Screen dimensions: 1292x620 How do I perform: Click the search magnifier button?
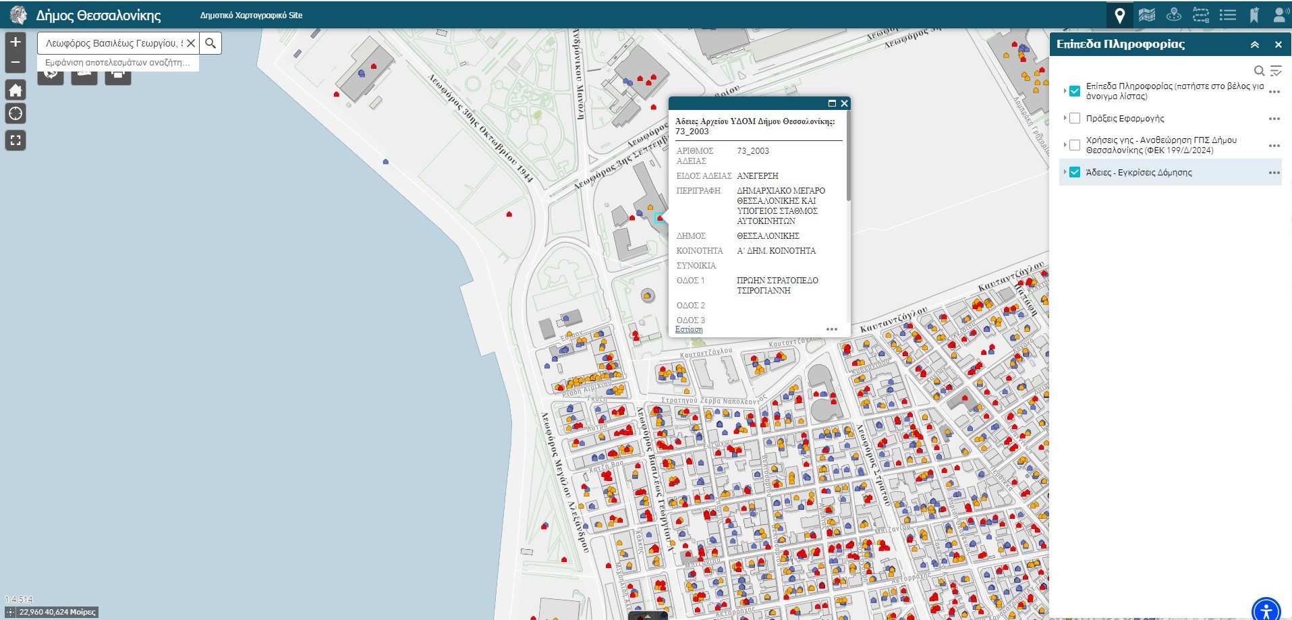210,43
